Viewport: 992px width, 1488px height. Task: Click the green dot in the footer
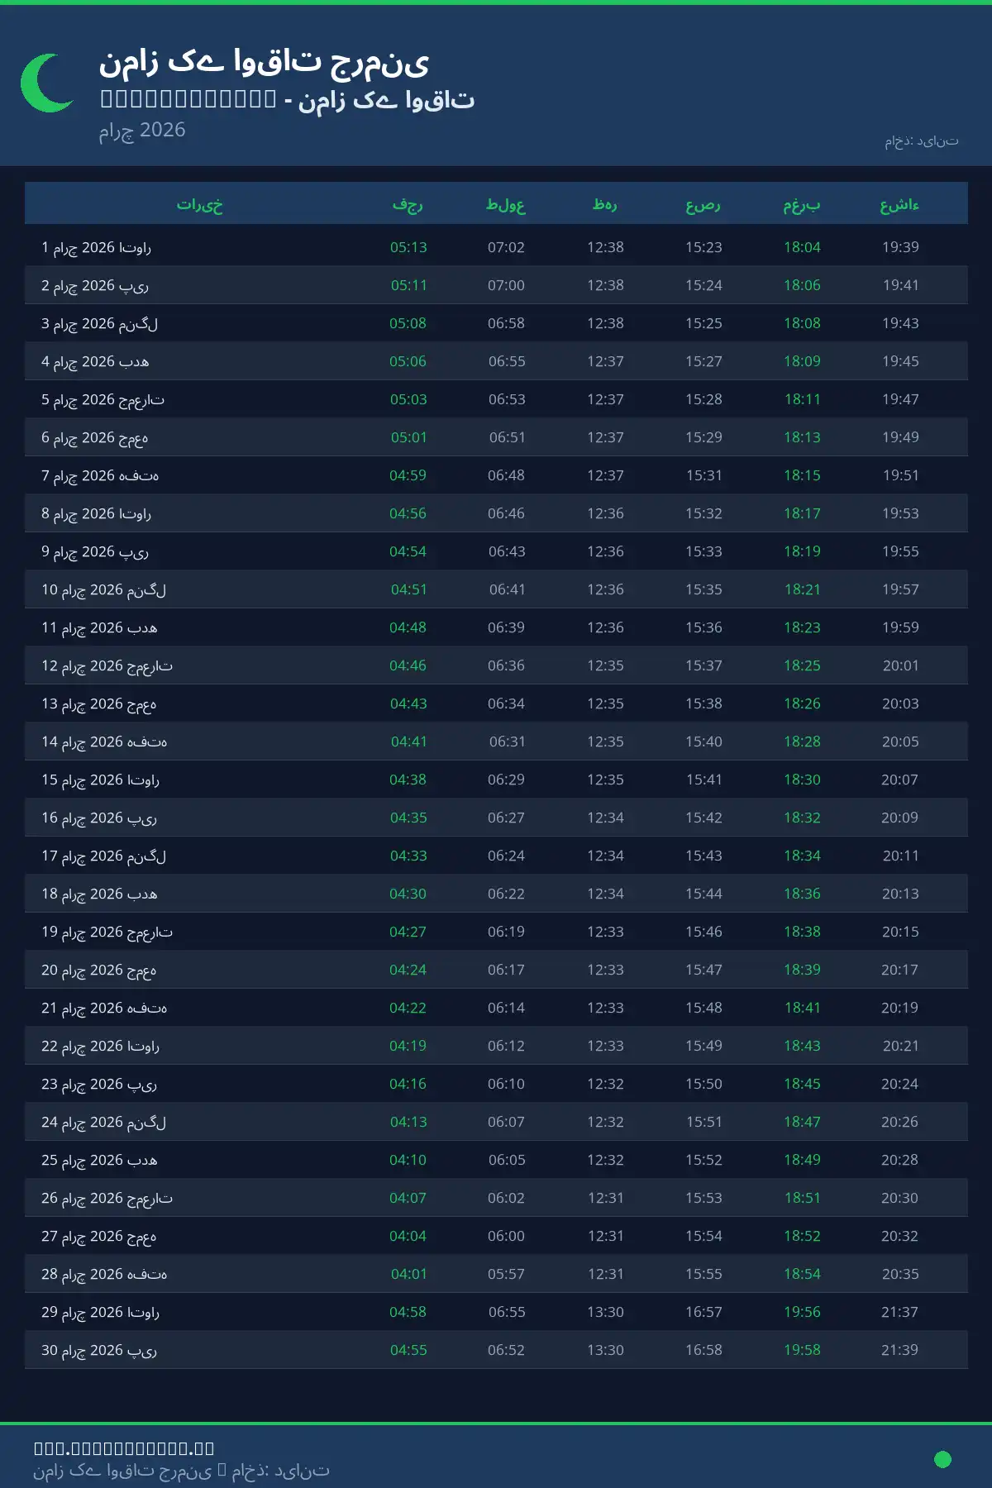click(x=942, y=1459)
